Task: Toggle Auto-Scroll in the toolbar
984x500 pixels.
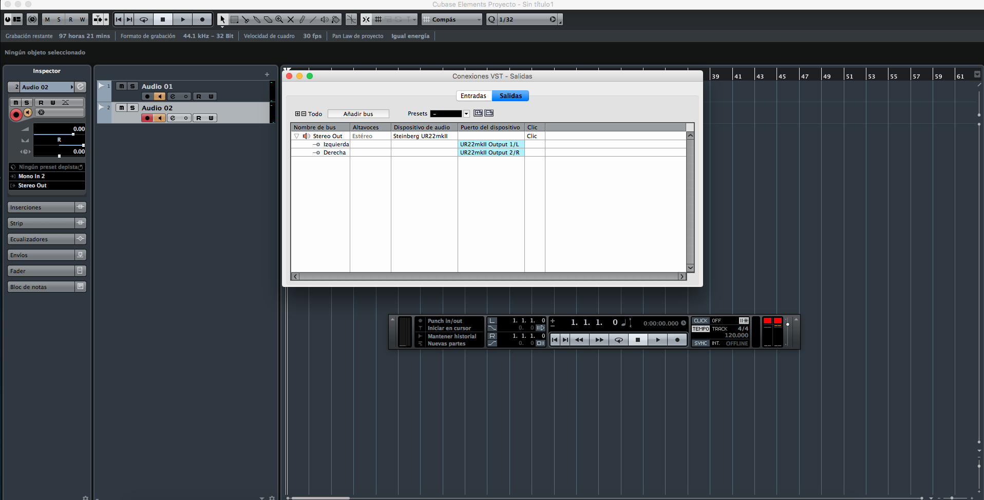Action: (x=98, y=20)
